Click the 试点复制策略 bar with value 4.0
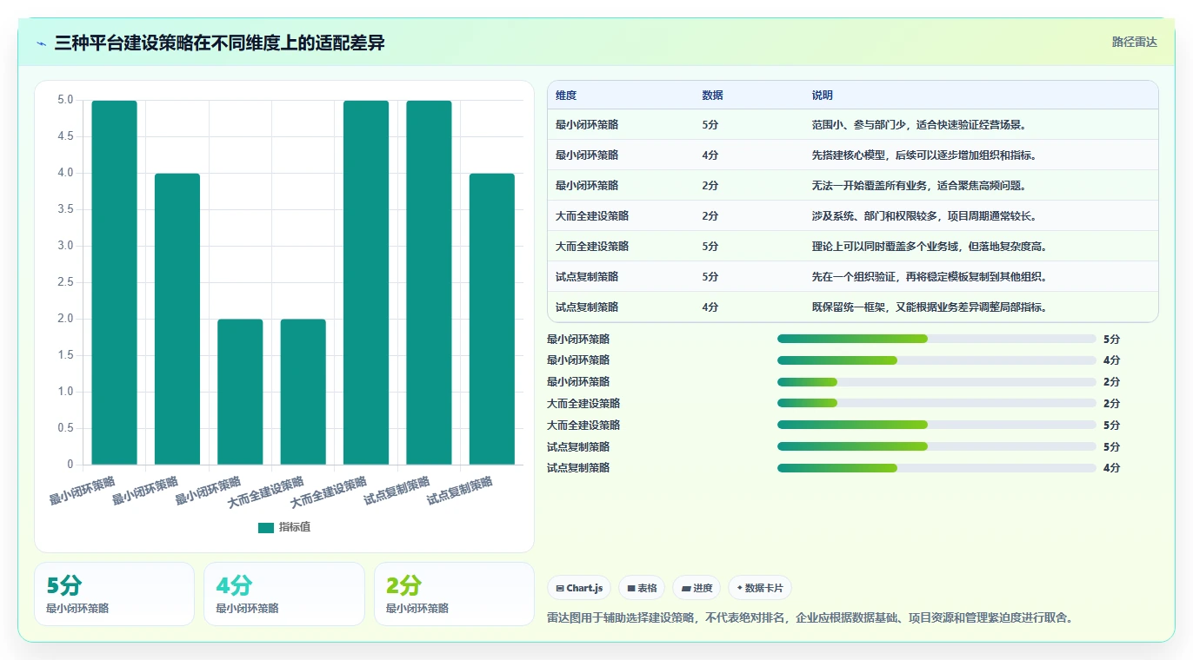 [x=492, y=319]
